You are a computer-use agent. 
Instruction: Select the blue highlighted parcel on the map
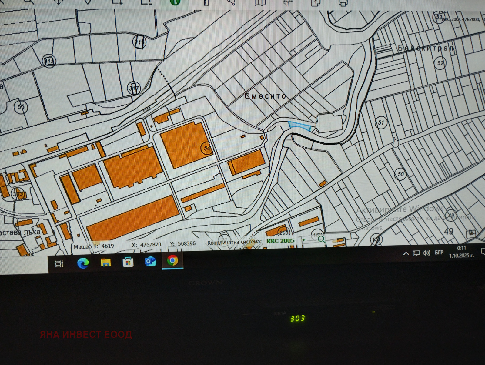[299, 126]
